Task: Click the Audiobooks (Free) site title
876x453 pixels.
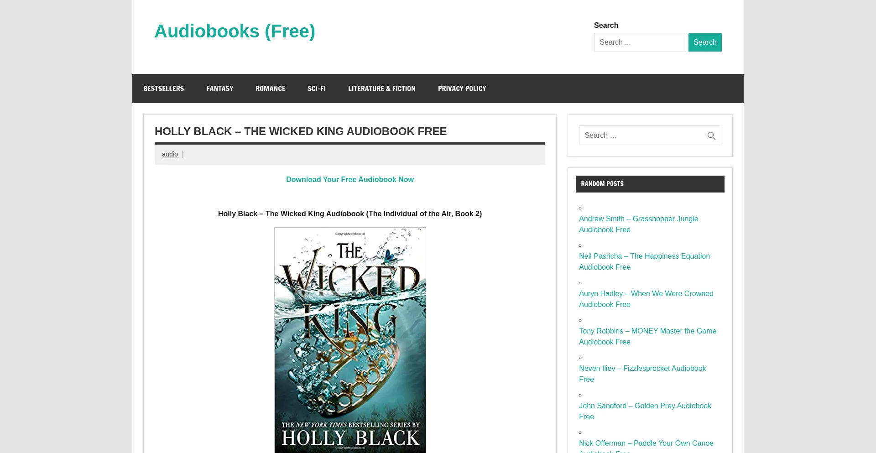Action: 235,31
